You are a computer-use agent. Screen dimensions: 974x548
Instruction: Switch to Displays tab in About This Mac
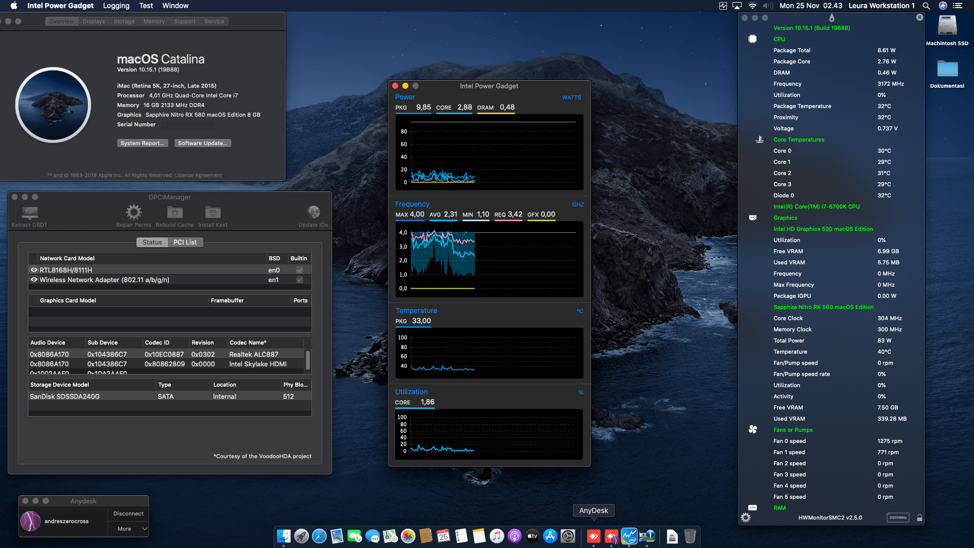click(94, 21)
